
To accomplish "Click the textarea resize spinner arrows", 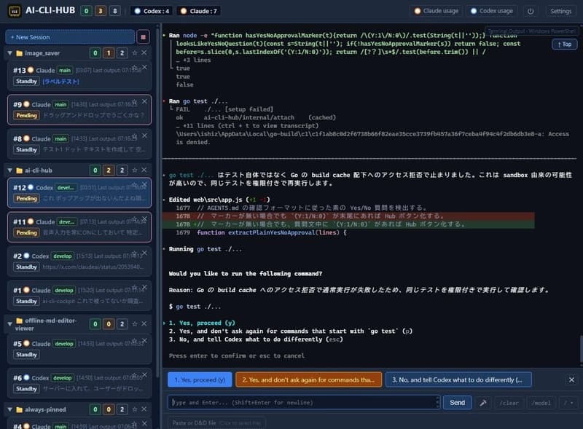I will 437,402.
